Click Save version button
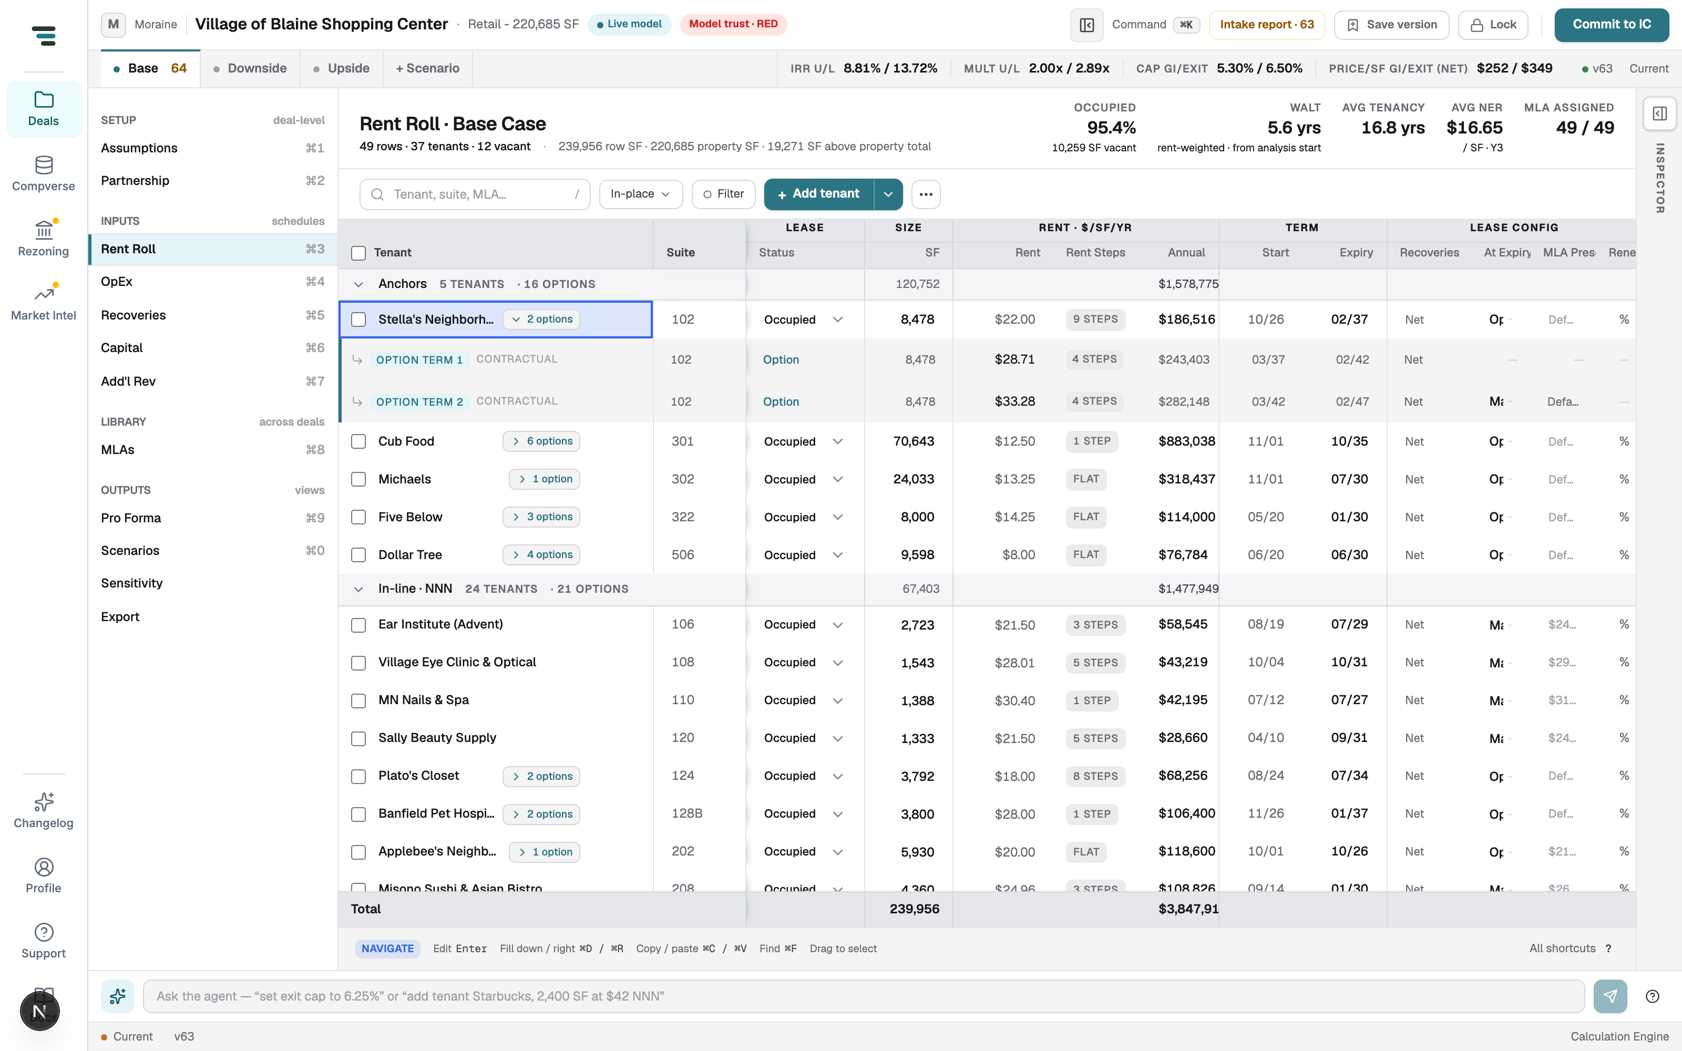Viewport: 1682px width, 1051px height. click(x=1391, y=25)
